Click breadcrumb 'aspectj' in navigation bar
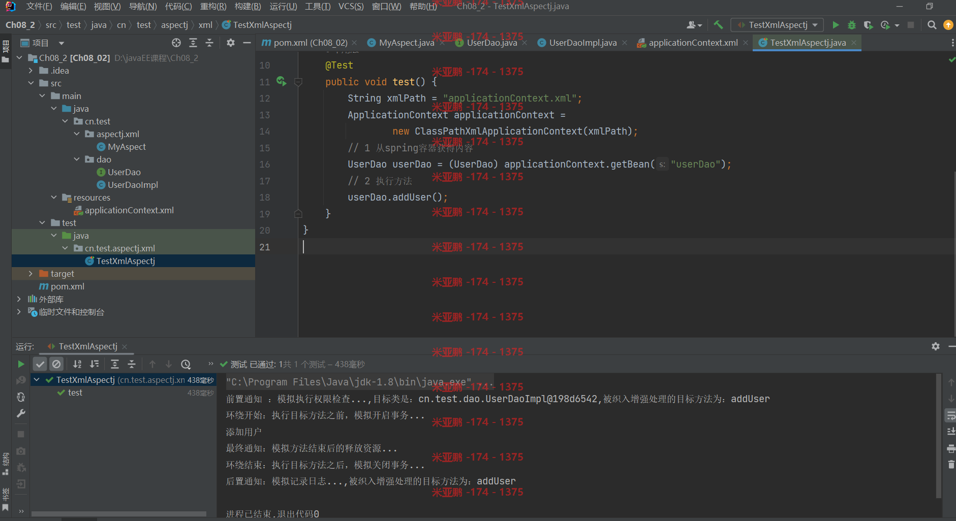 pyautogui.click(x=174, y=25)
